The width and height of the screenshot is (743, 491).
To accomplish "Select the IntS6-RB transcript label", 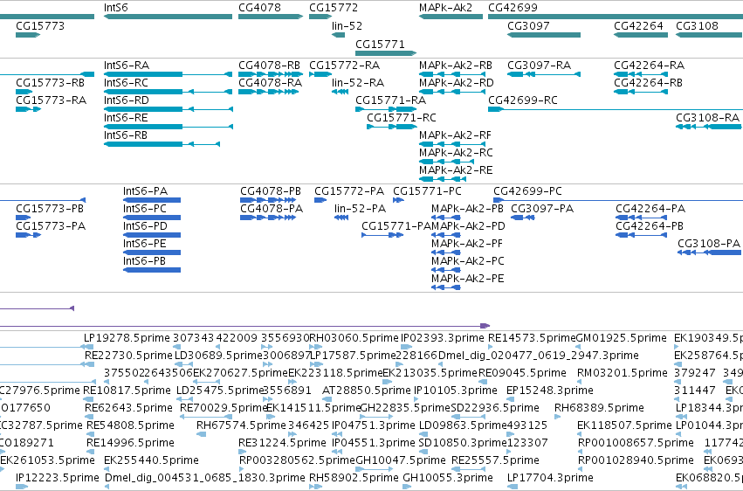I will (126, 135).
